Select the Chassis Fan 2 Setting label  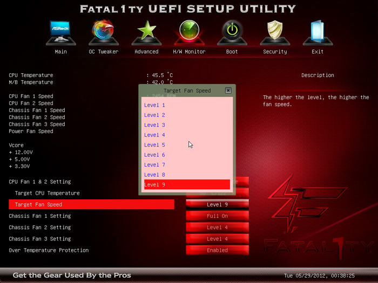(x=40, y=227)
